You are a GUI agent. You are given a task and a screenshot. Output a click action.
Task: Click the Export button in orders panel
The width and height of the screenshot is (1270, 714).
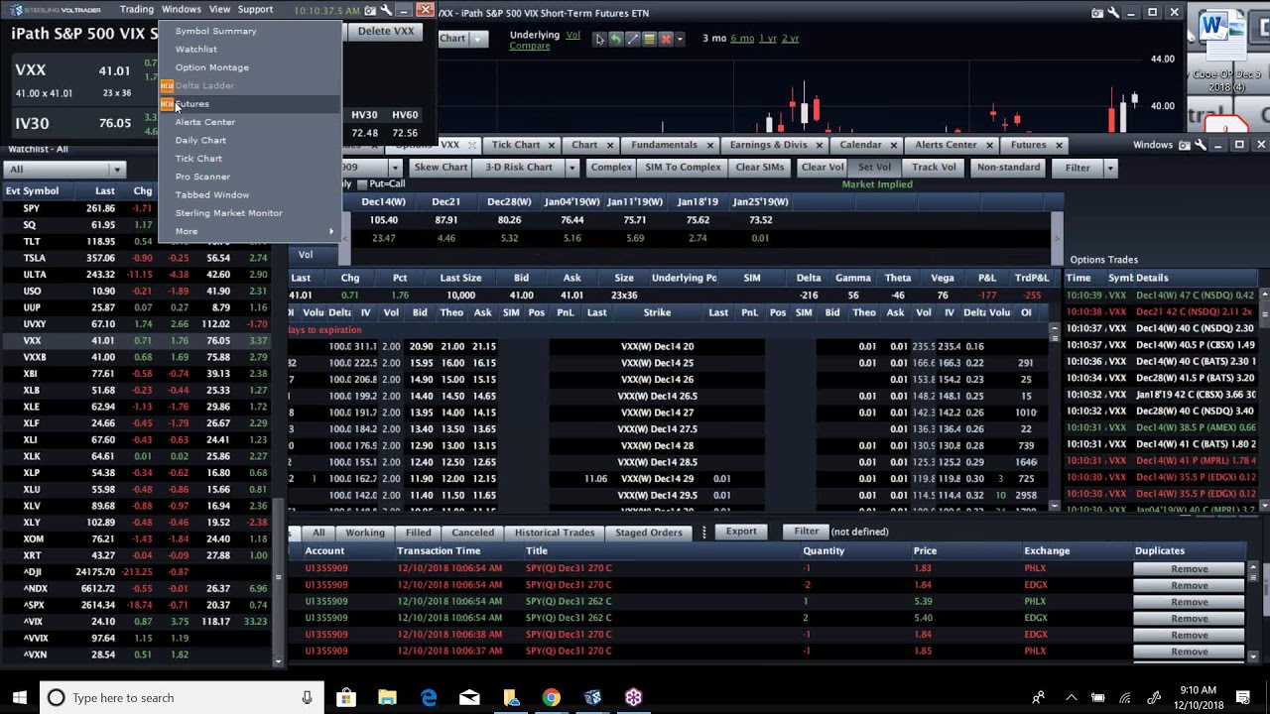coord(741,532)
